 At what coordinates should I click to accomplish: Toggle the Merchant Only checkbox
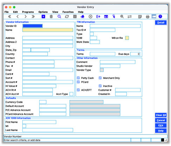pyautogui.click(x=100, y=78)
